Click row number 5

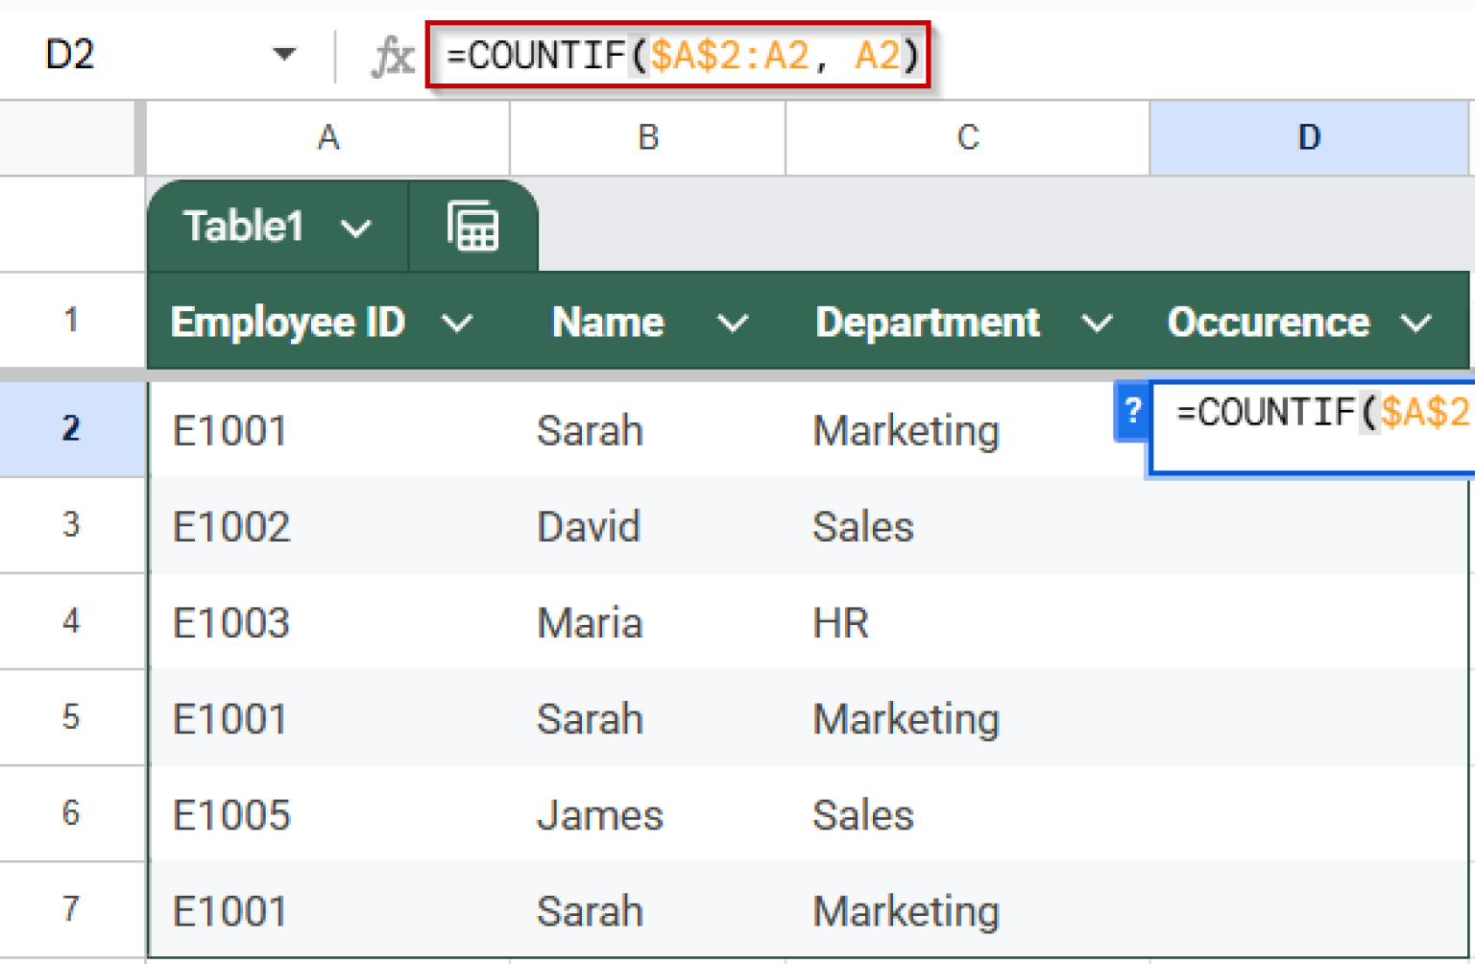[x=71, y=717]
